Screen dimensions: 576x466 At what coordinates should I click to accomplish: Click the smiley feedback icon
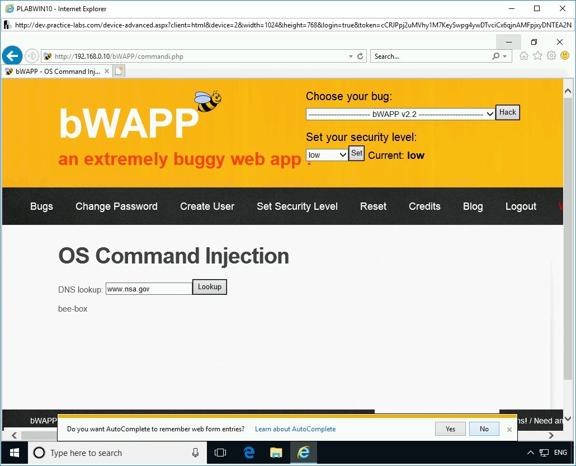tap(565, 55)
